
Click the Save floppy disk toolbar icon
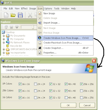pos(20,15)
